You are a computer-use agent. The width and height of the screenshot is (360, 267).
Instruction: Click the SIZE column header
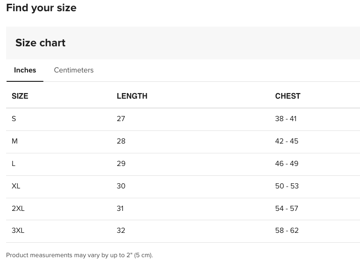[x=20, y=96]
